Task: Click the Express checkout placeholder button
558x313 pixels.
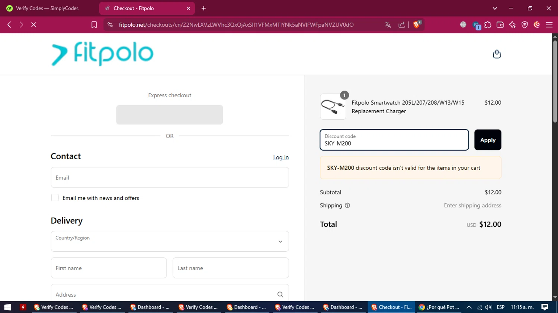Action: [x=170, y=115]
